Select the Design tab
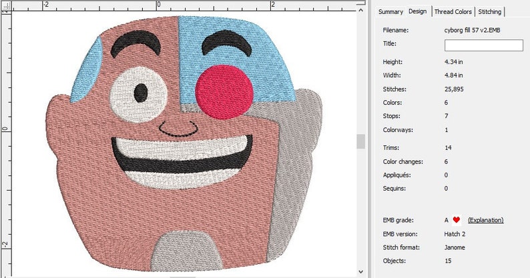Viewport: 530px width, 278px height. [418, 11]
